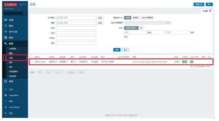Click the 移除 tag link

coord(192,32)
